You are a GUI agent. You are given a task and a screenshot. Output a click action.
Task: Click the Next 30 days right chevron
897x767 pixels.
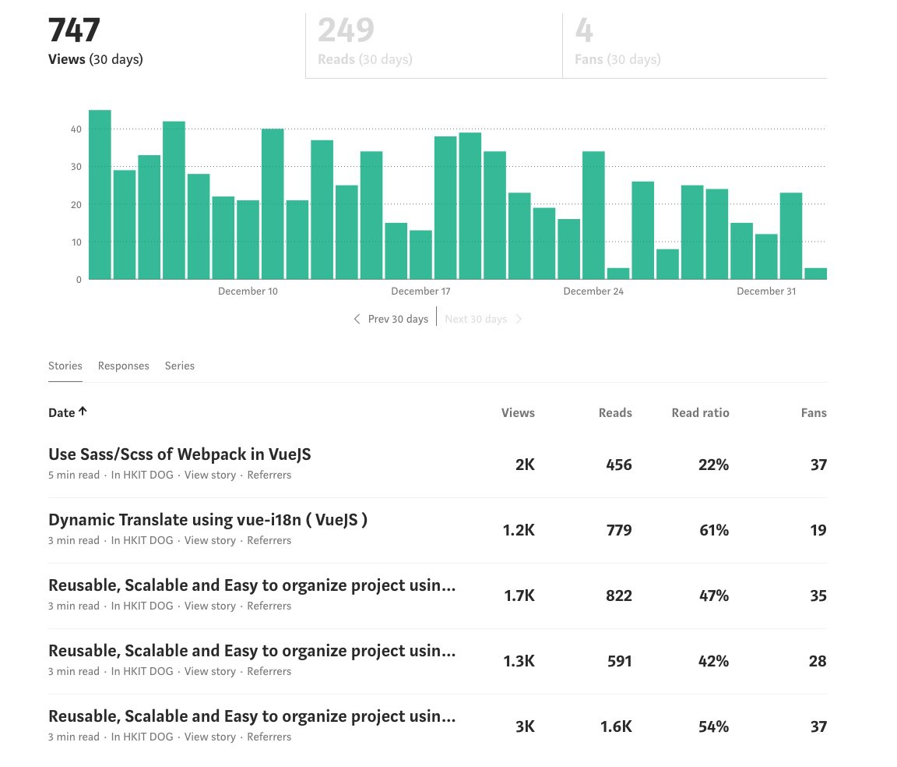(x=519, y=319)
